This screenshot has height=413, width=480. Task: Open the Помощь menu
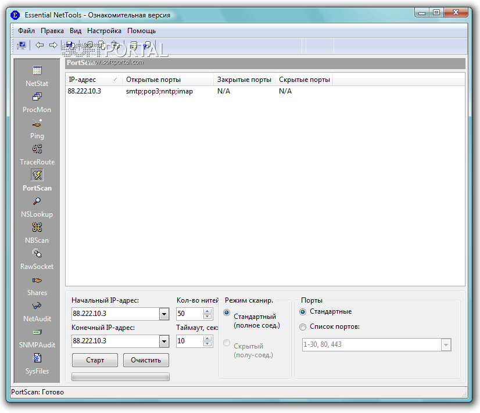(141, 31)
